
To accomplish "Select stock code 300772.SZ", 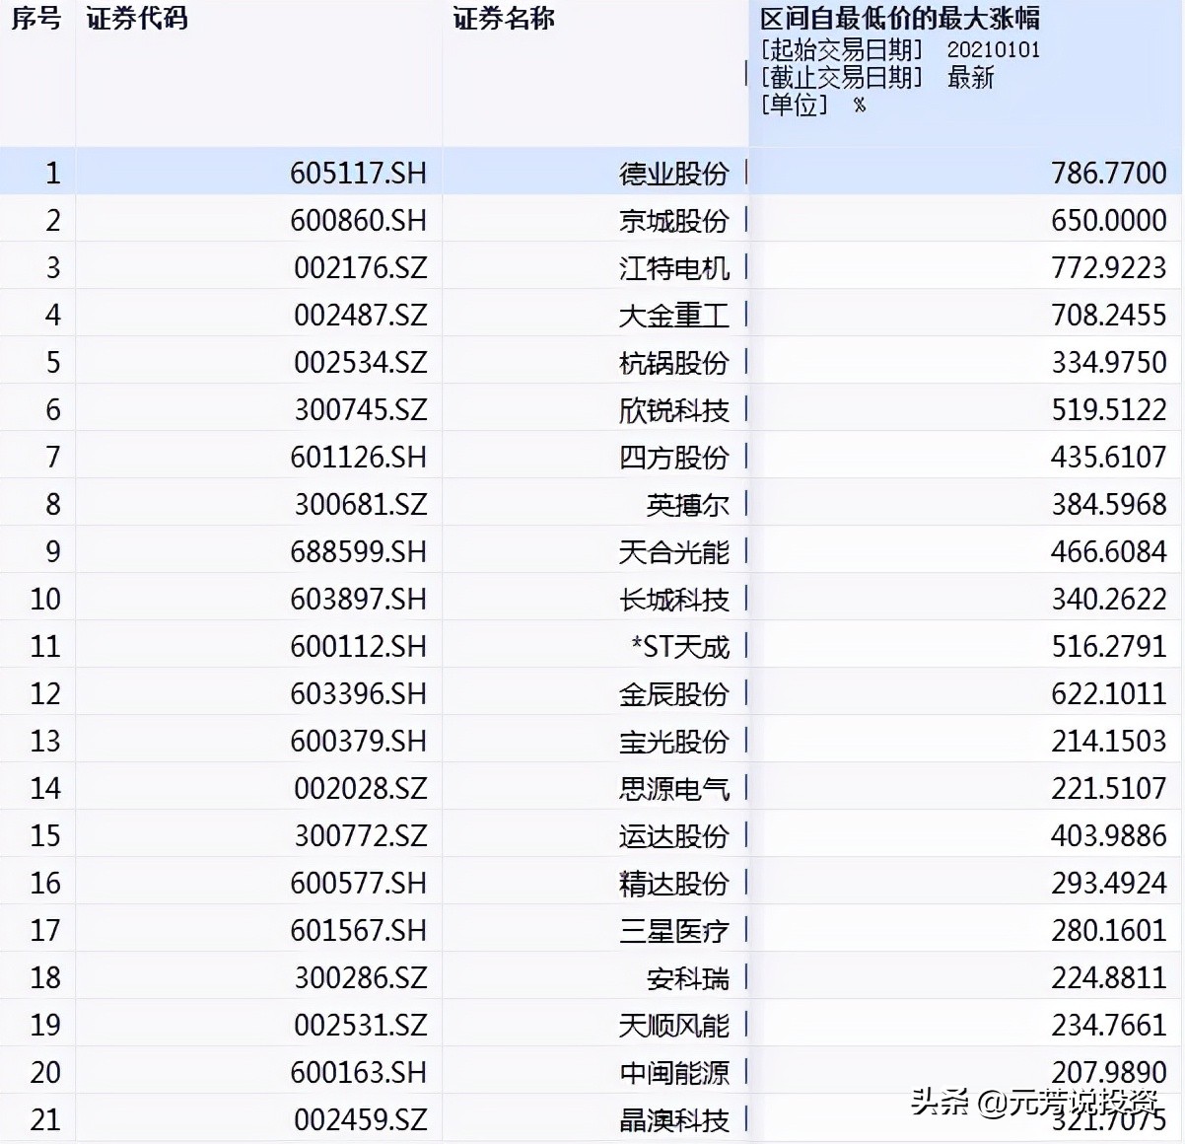I will pos(360,836).
